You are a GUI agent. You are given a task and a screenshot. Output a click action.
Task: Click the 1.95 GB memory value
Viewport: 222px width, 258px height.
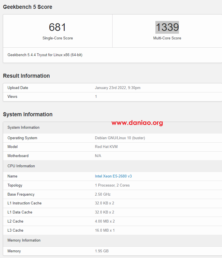click(102, 251)
